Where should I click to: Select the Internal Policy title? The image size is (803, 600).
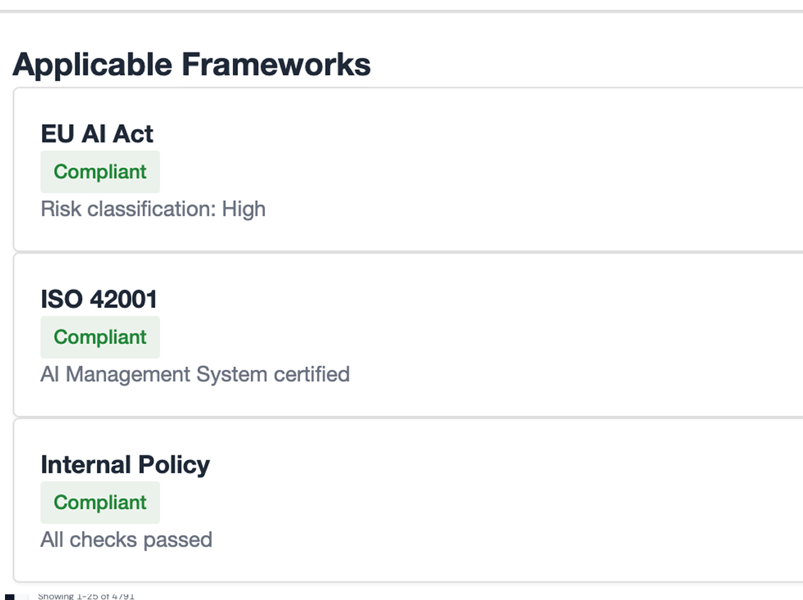tap(125, 465)
